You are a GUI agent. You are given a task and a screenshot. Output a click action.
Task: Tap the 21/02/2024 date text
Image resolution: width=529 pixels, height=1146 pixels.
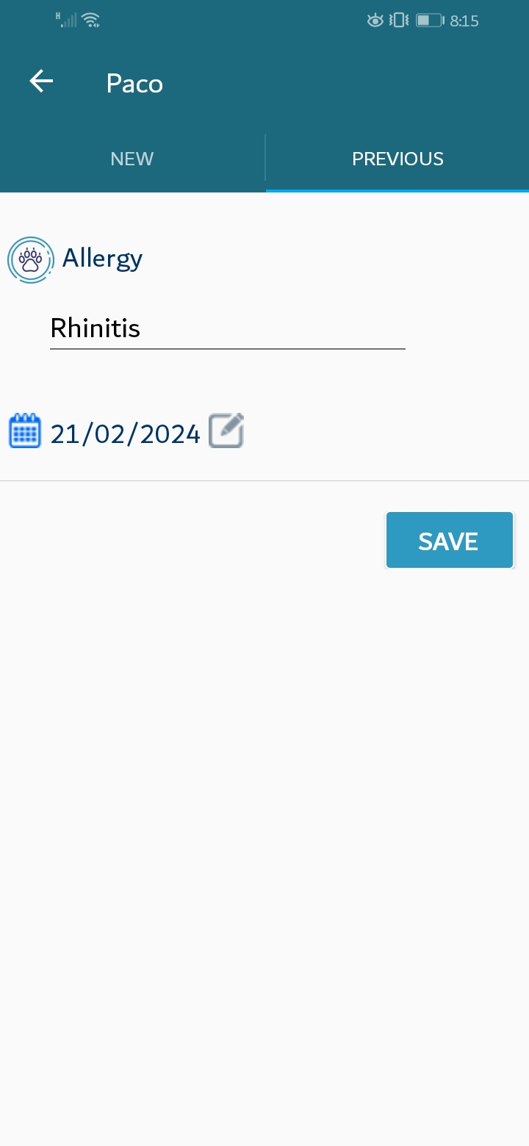(125, 434)
